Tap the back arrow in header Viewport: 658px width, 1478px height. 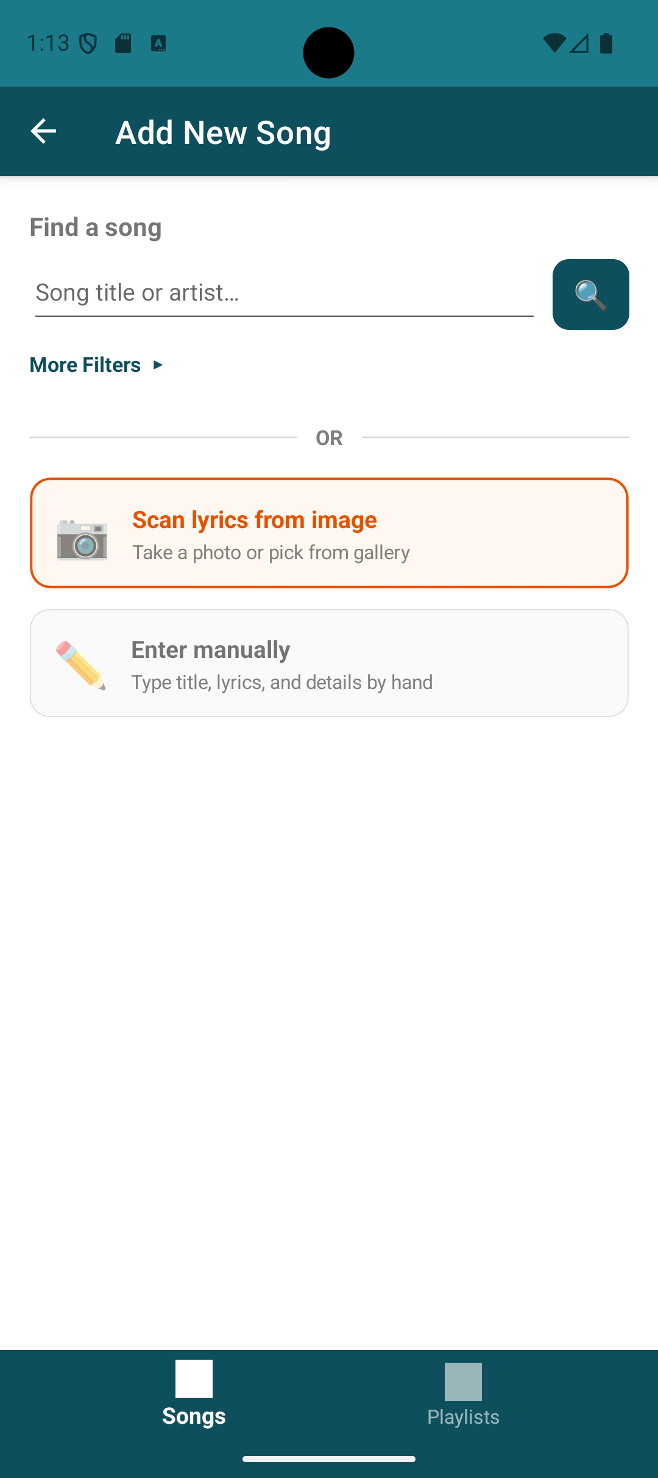[x=43, y=131]
